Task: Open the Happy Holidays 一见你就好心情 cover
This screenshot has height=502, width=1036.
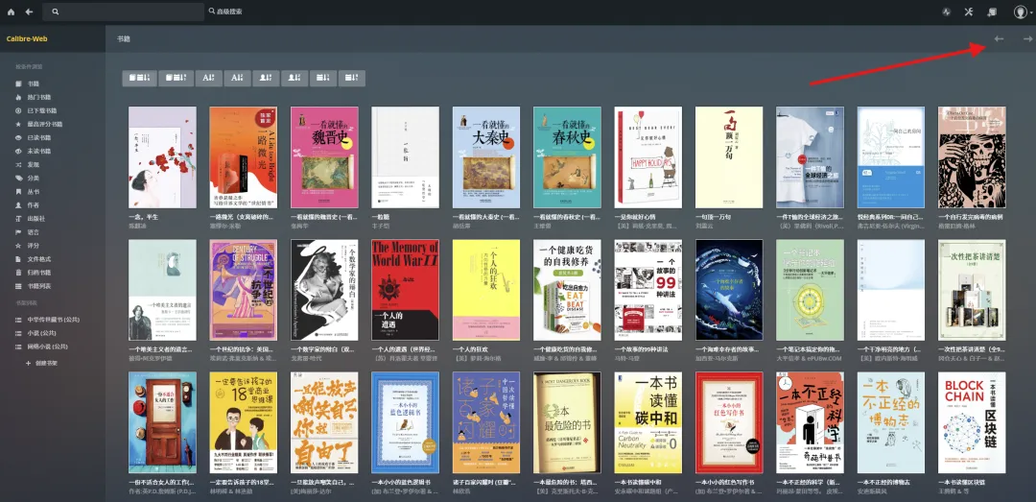Action: pyautogui.click(x=648, y=157)
